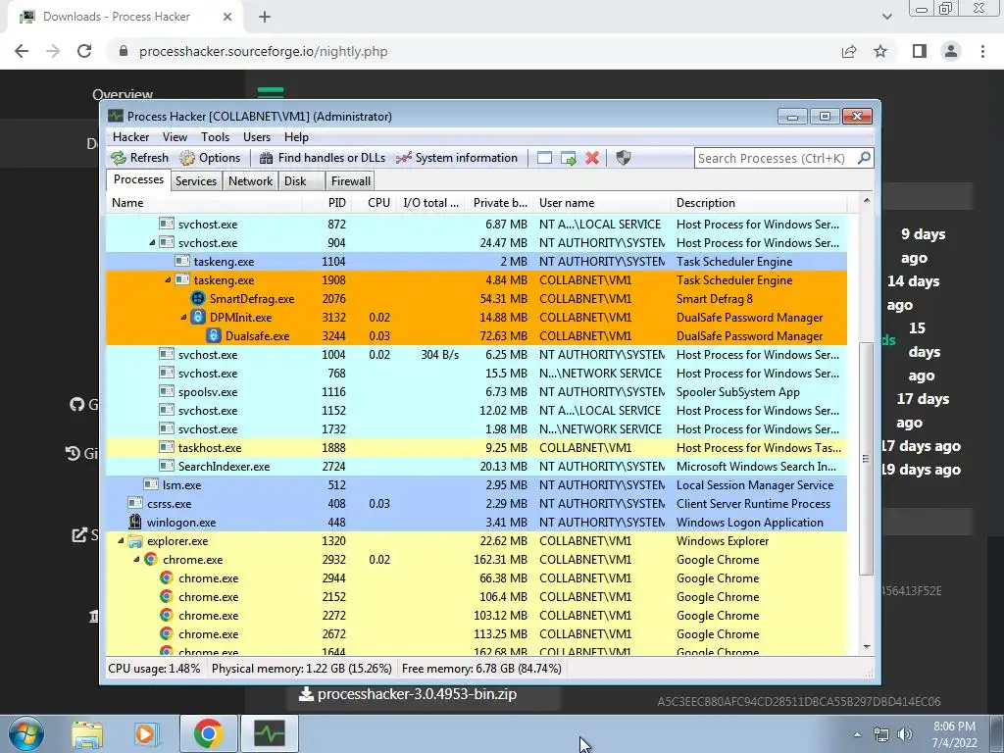Click the Chrome icon for PID 2932

[151, 560]
